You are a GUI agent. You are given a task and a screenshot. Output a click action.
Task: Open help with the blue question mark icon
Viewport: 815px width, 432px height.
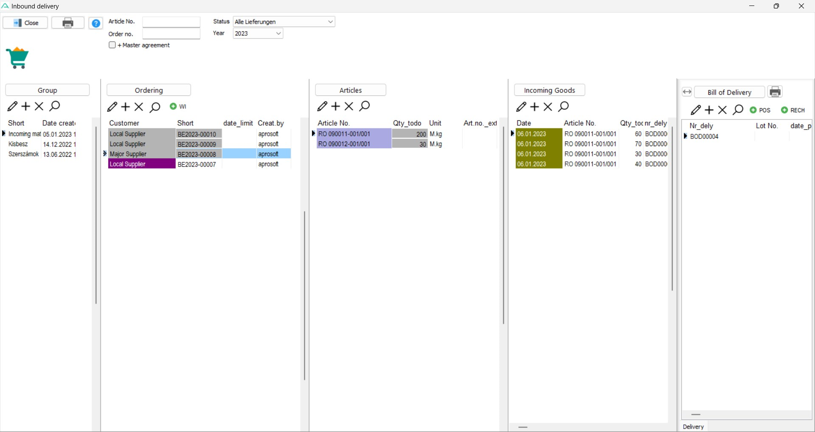(96, 23)
